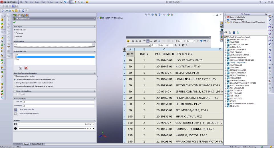Screen dimensions: 274x148
Task: Click the middle vertical align icon
Action: point(148,41)
